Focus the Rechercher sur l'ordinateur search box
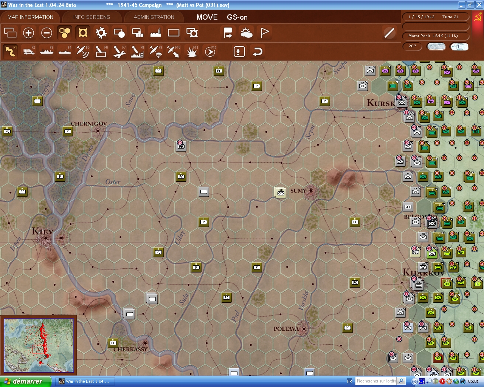This screenshot has width=484, height=387. coord(376,381)
